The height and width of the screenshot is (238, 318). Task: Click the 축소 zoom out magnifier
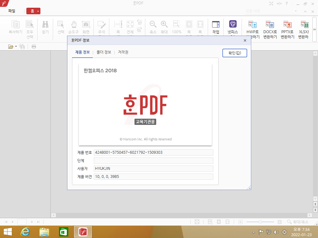click(x=153, y=24)
